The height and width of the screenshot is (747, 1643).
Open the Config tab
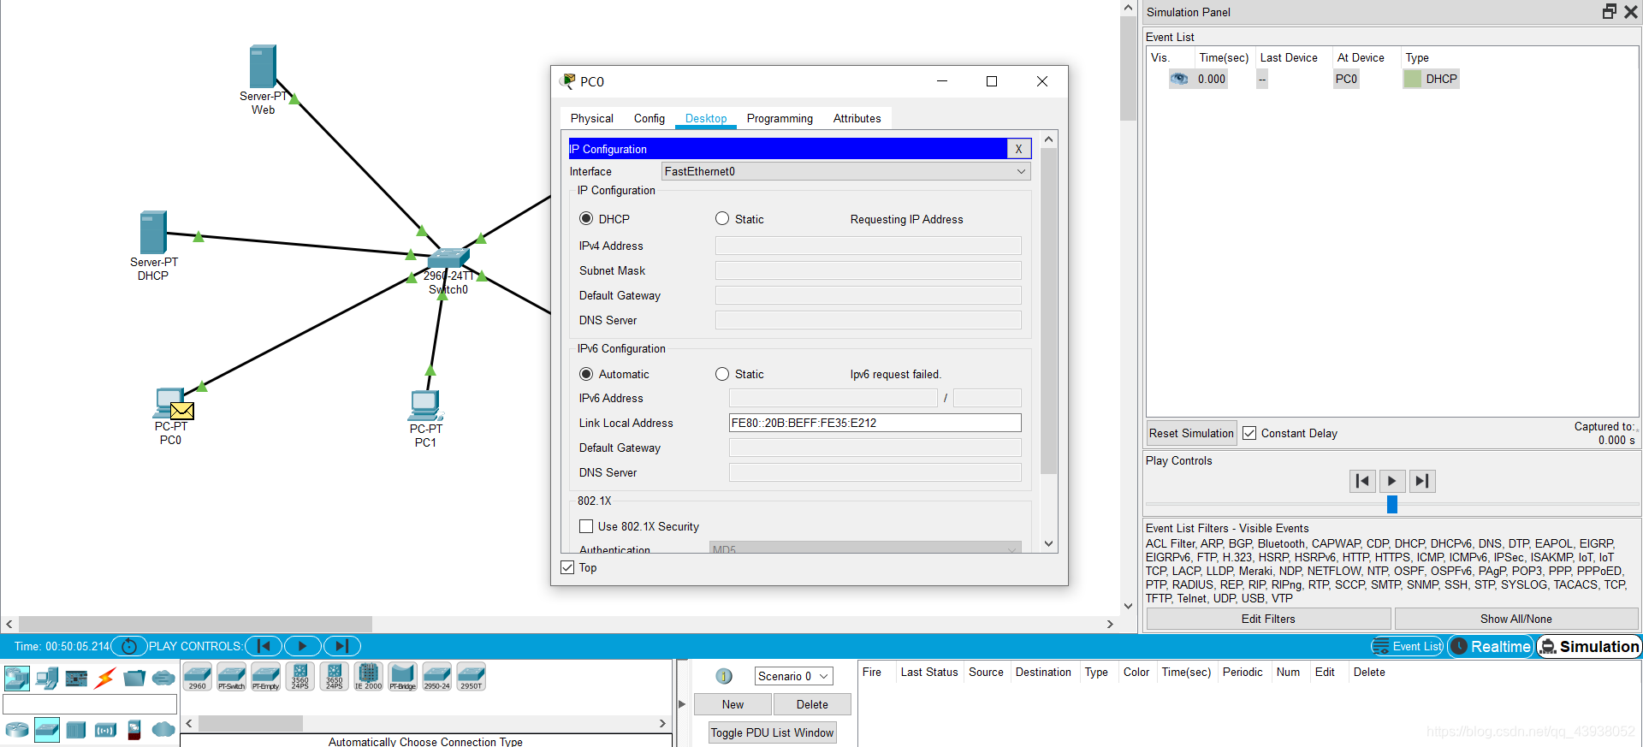649,118
